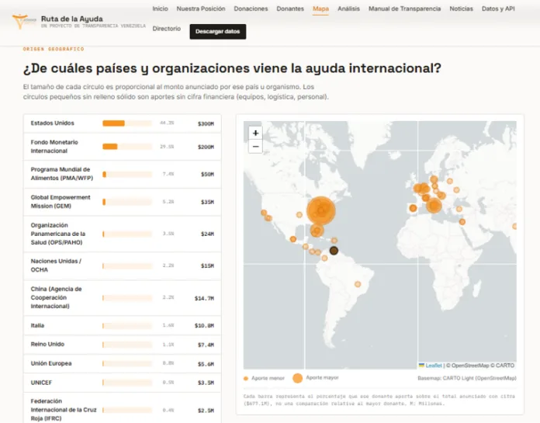Select Programa Mundial de Alimentos (PMA/WFP) row
Screen dimensions: 540x423
coord(123,174)
